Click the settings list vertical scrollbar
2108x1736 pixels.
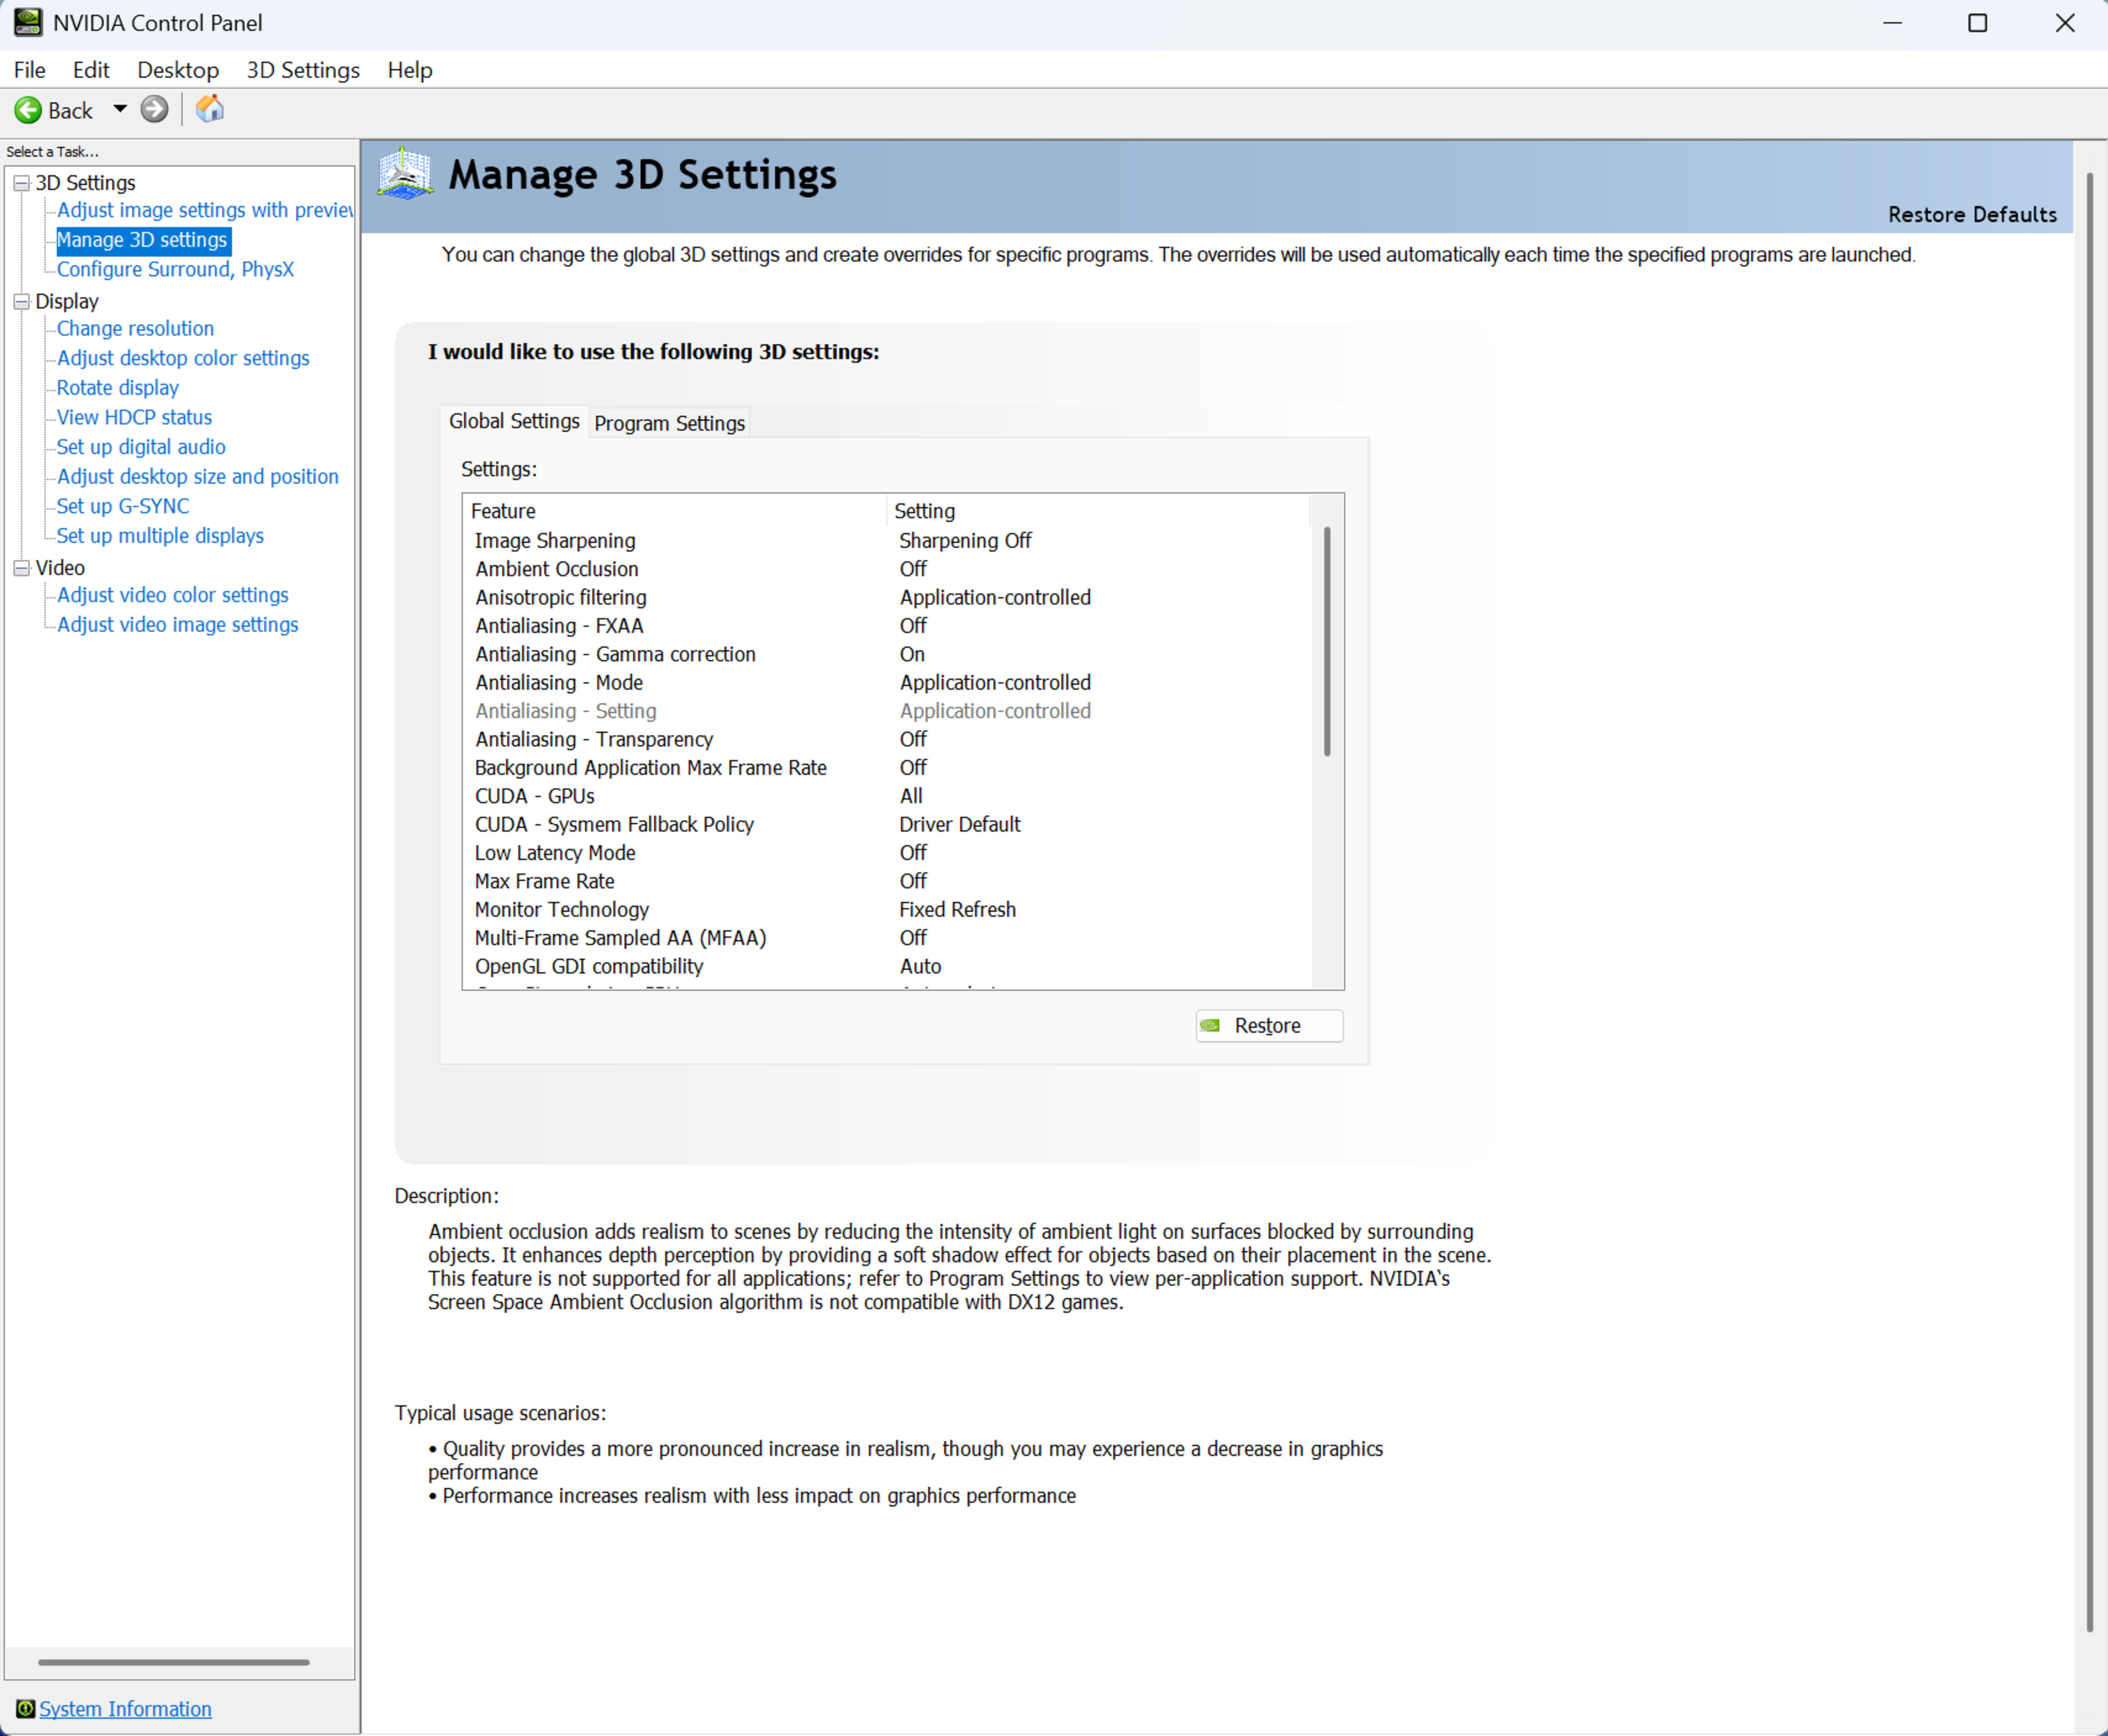1326,640
